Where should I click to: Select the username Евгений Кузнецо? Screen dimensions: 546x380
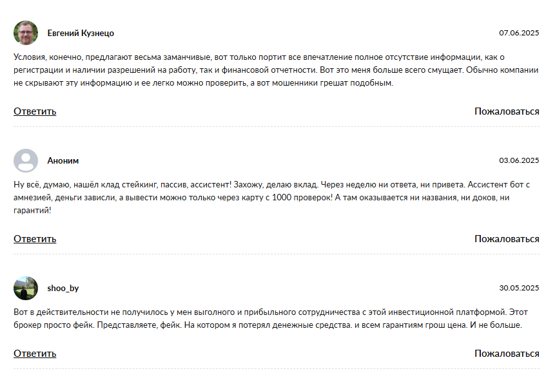81,33
